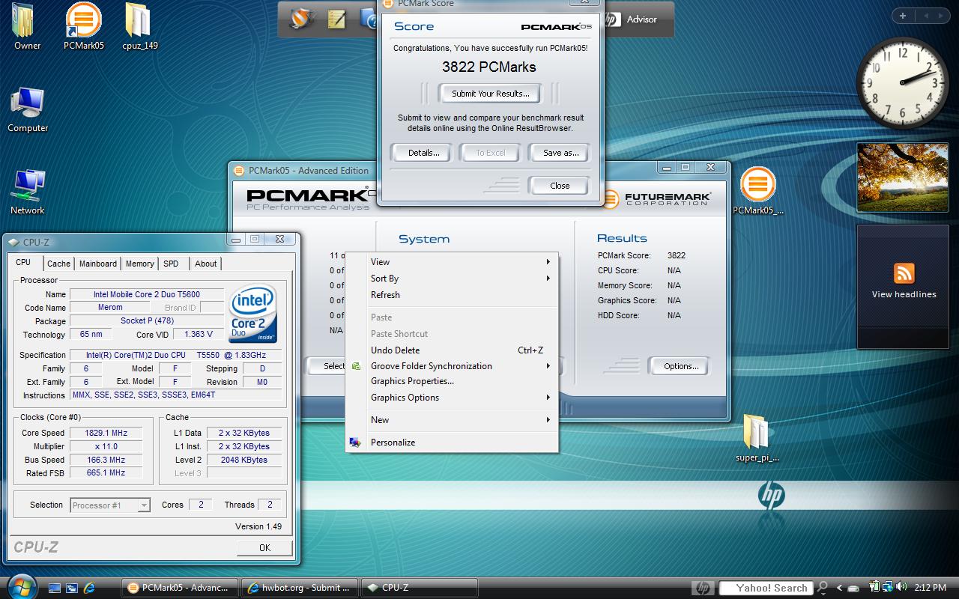
Task: Switch to PCMark05 taskbar button
Action: pyautogui.click(x=179, y=588)
